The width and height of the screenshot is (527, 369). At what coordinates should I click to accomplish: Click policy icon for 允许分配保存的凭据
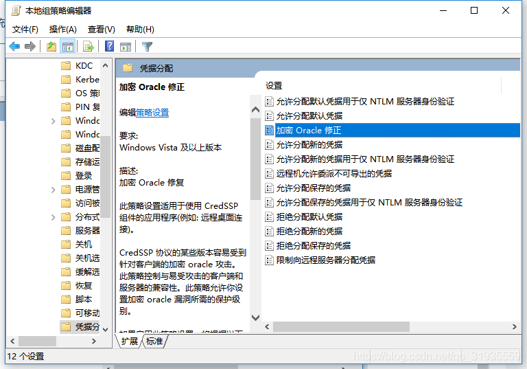(x=269, y=188)
